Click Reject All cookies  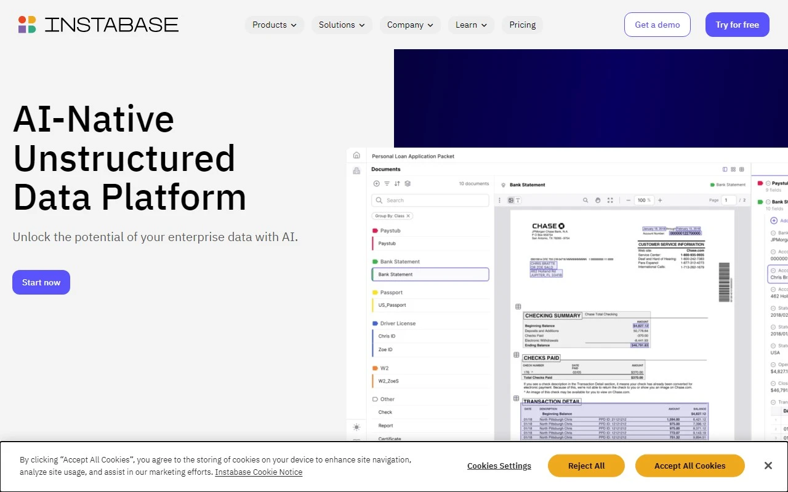pos(586,466)
